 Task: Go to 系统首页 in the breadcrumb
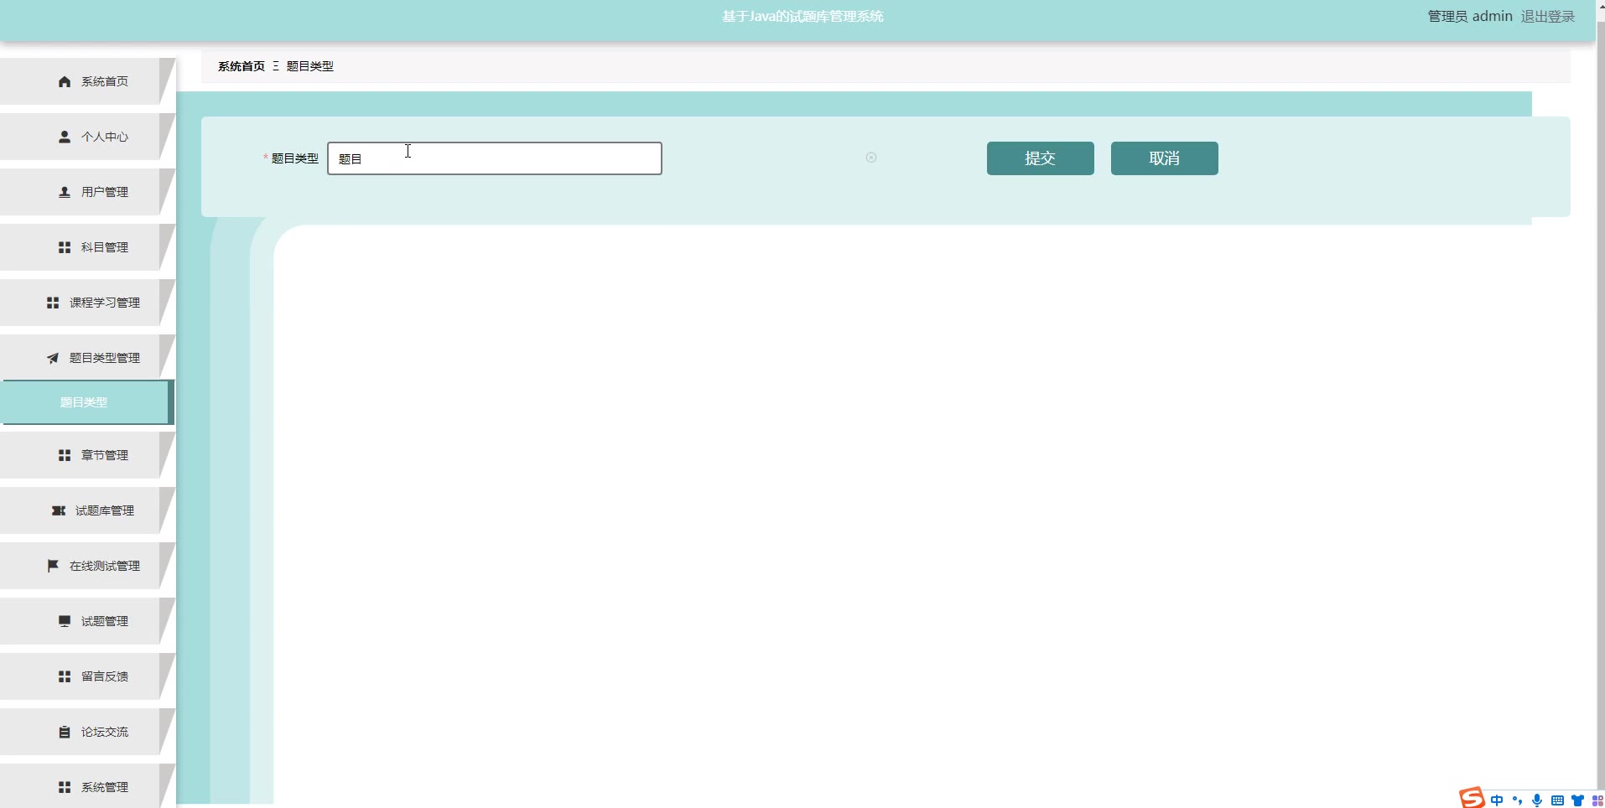242,66
